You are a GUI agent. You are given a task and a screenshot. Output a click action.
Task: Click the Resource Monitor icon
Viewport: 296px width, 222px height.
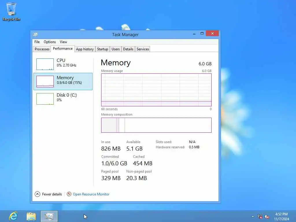tap(69, 194)
